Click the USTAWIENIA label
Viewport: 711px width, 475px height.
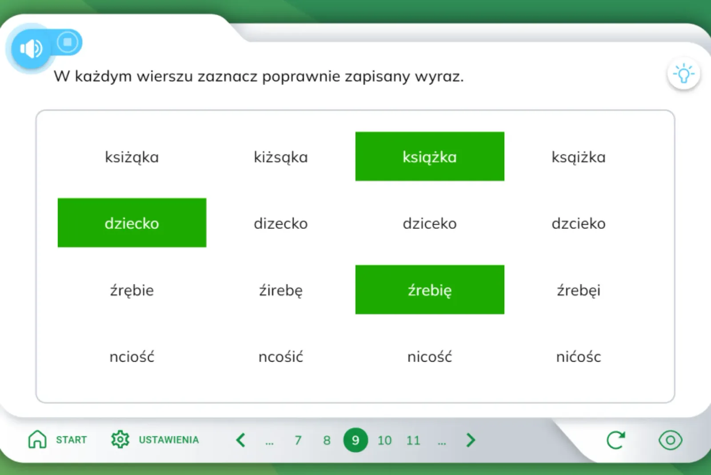coord(169,440)
